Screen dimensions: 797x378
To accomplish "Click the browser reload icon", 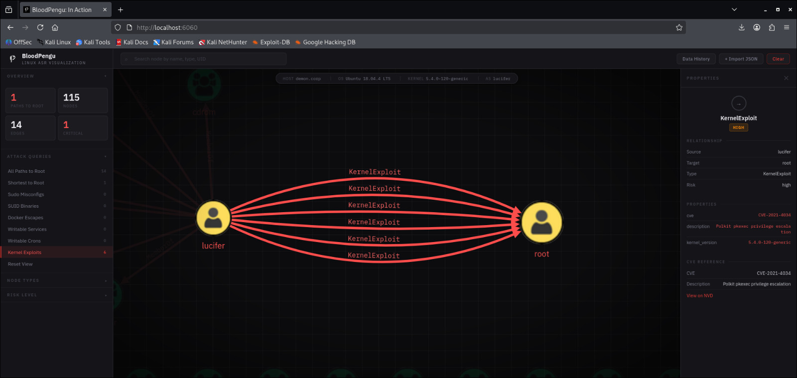I will [x=40, y=27].
